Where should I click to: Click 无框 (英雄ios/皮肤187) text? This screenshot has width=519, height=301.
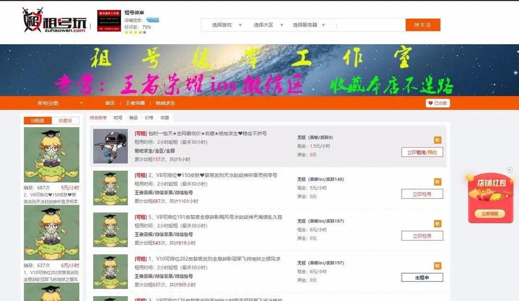click(321, 221)
